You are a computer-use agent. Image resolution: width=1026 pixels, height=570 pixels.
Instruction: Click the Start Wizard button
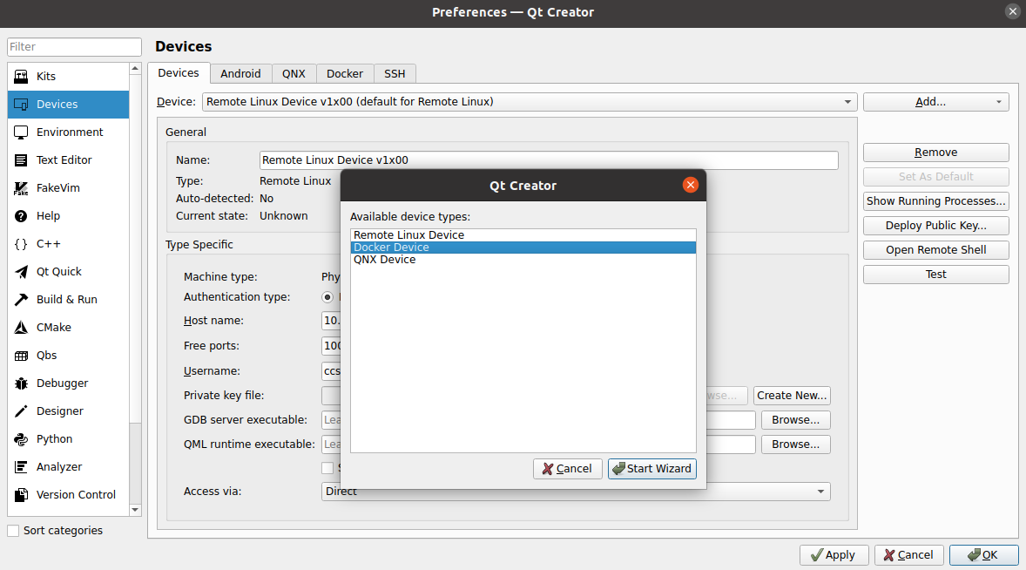pyautogui.click(x=651, y=469)
